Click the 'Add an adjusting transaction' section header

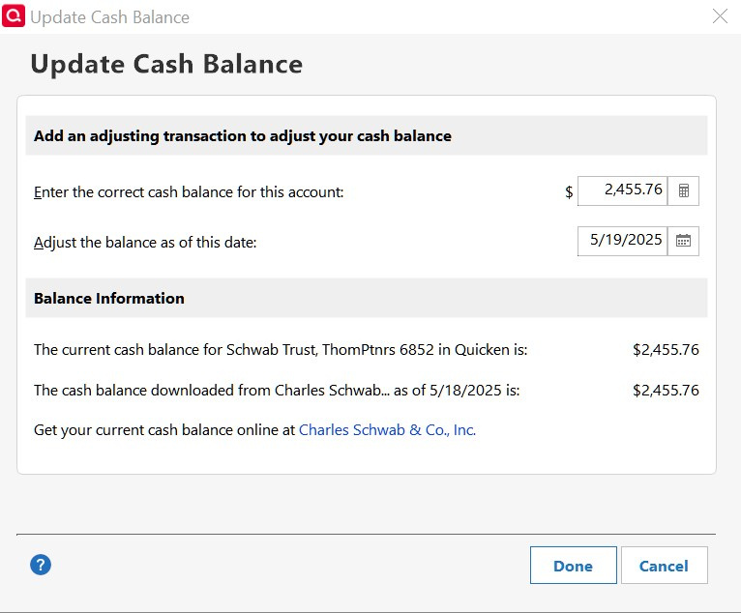click(243, 136)
